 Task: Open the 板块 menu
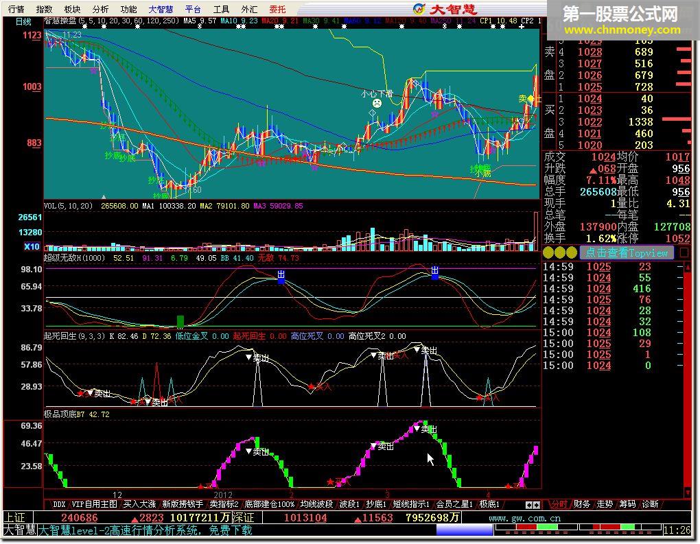[x=72, y=9]
